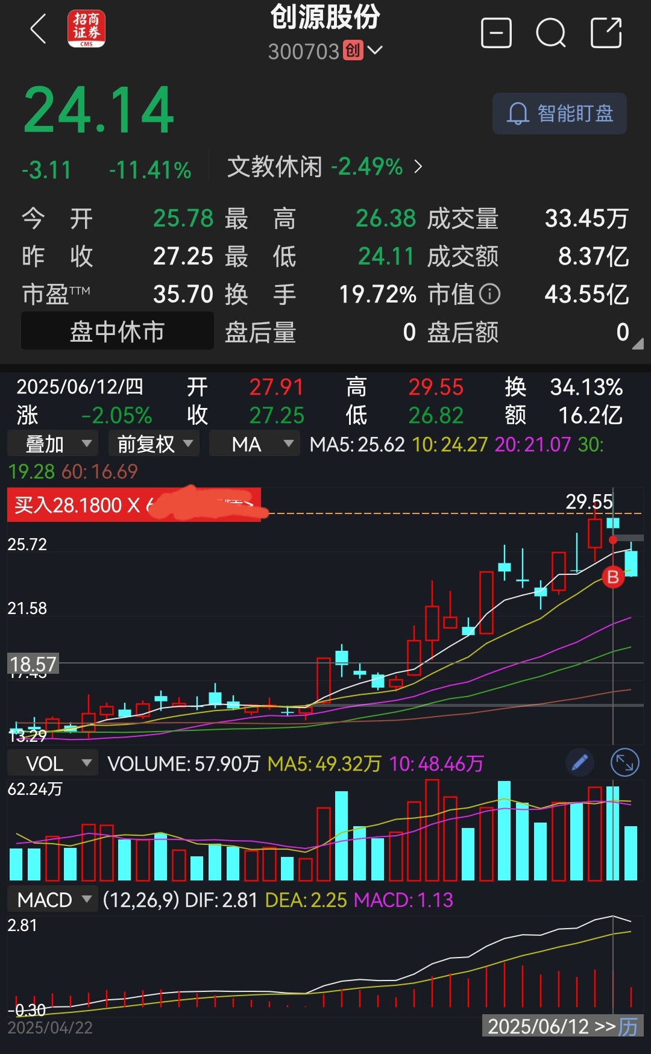651x1054 pixels.
Task: Tap the 2025/04/22 start date label
Action: pos(50,1027)
